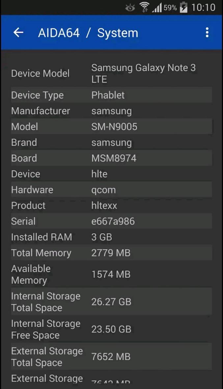Select the Internal Storage Total Space row
The height and width of the screenshot is (389, 223).
tap(111, 302)
